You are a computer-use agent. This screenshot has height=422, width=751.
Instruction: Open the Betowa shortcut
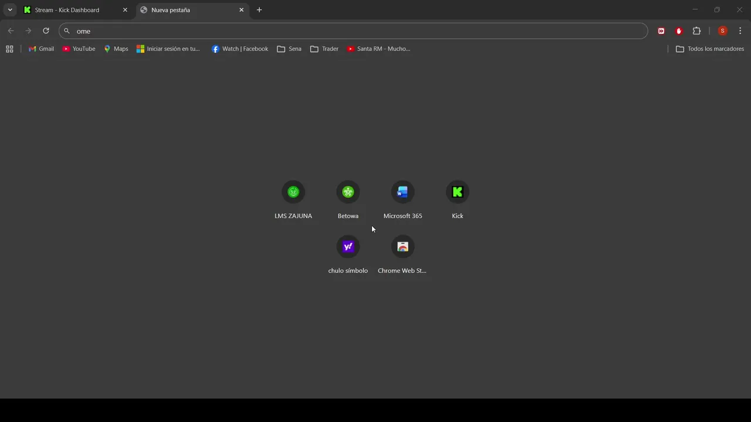point(348,200)
